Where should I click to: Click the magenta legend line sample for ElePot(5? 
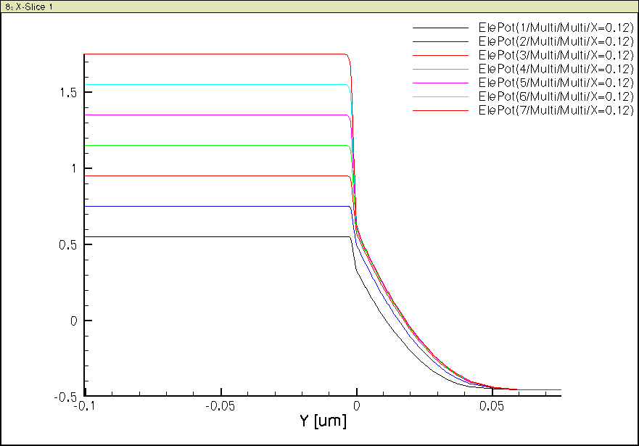[x=440, y=83]
